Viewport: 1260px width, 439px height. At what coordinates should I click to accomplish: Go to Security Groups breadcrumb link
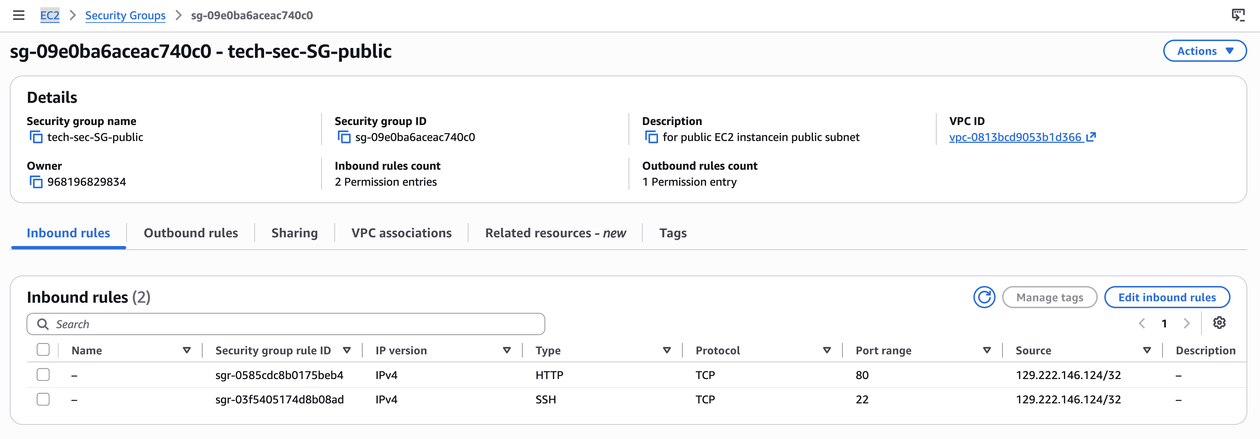click(x=125, y=15)
